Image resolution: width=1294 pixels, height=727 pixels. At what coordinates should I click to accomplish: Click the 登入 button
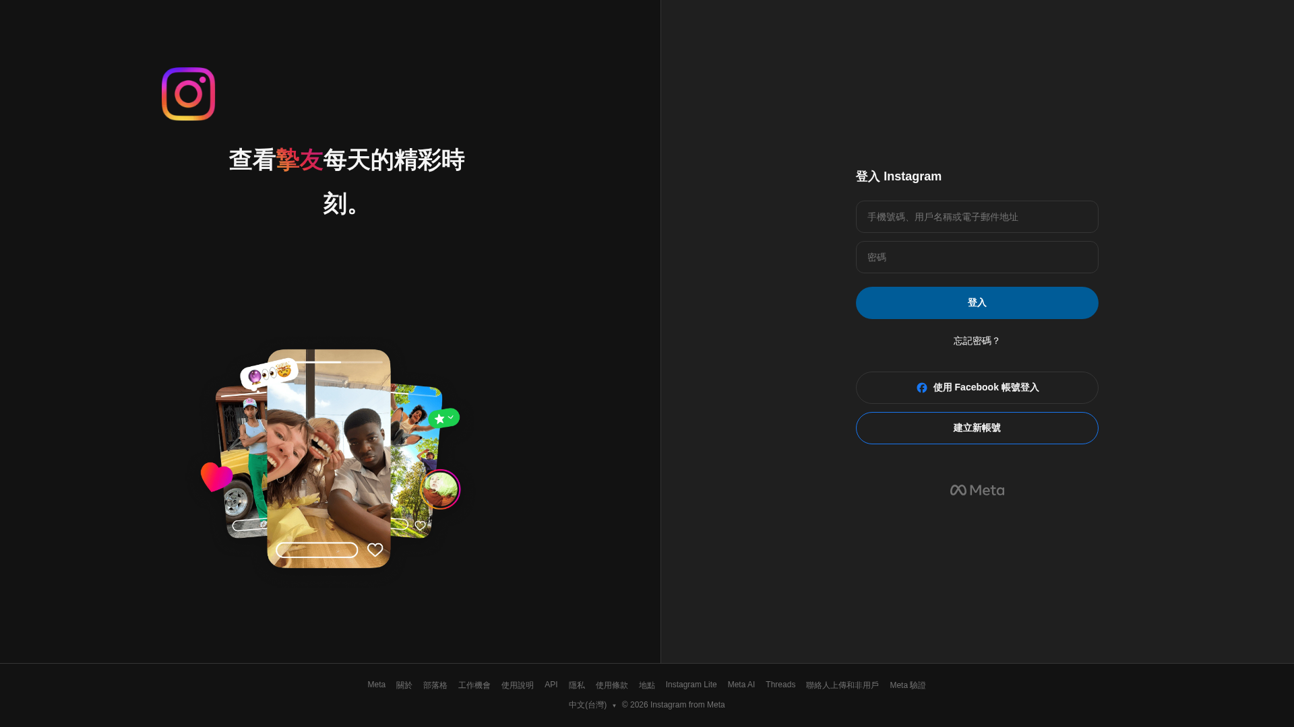(x=977, y=303)
